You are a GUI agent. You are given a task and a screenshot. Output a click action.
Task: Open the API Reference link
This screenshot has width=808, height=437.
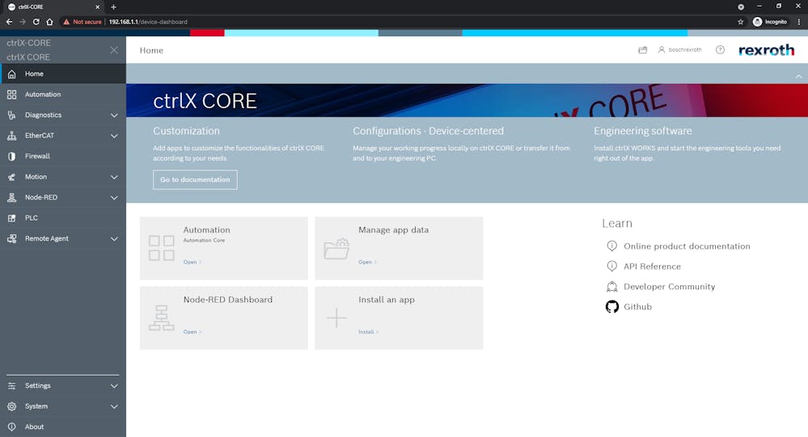point(653,266)
